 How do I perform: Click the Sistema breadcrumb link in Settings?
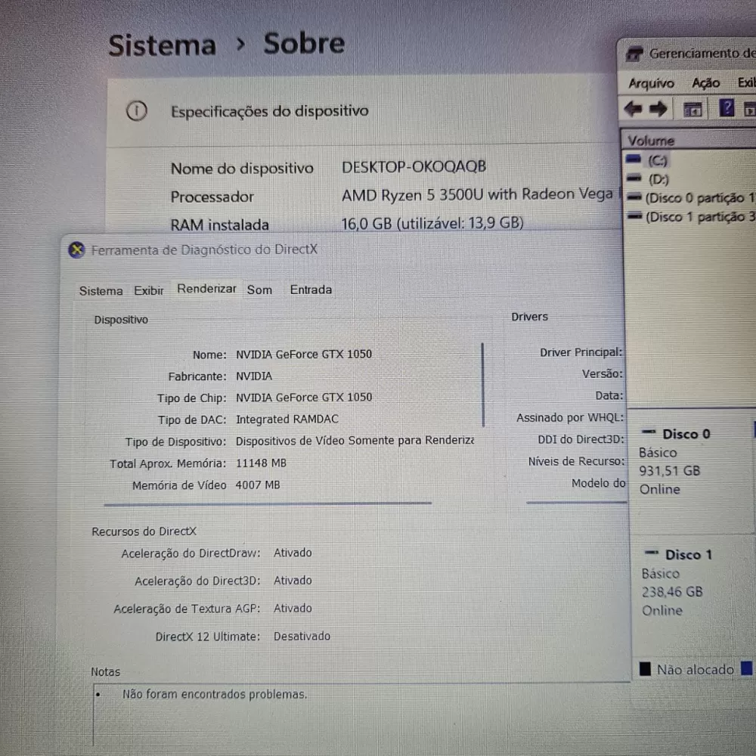coord(162,46)
